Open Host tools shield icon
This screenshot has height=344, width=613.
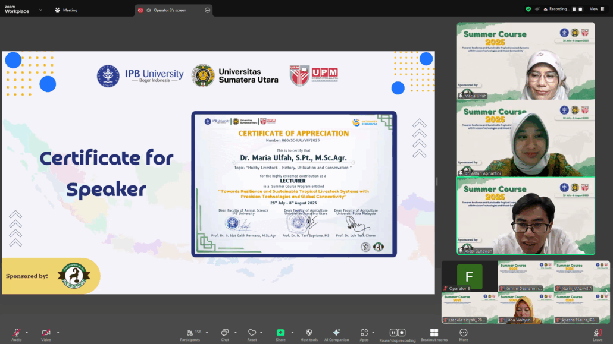tap(308, 333)
